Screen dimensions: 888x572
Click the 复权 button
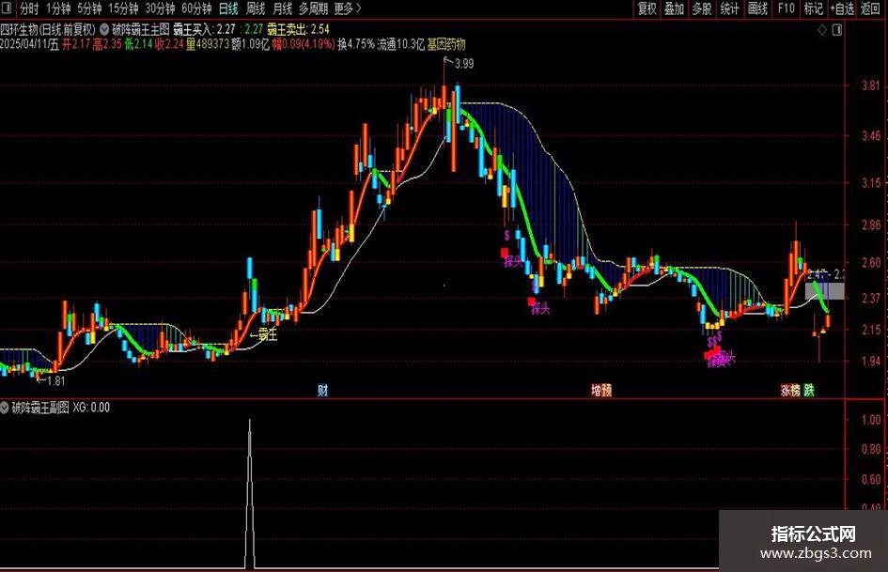pos(647,8)
